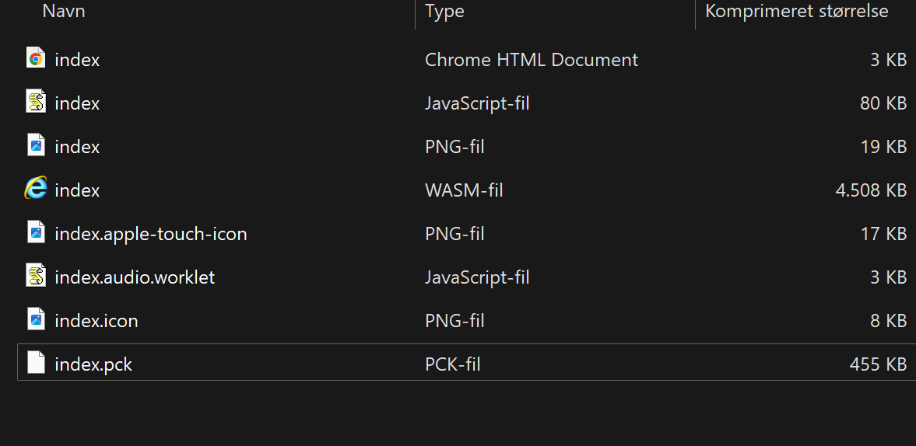Click the PCK-fil type text
This screenshot has width=916, height=446.
point(453,365)
